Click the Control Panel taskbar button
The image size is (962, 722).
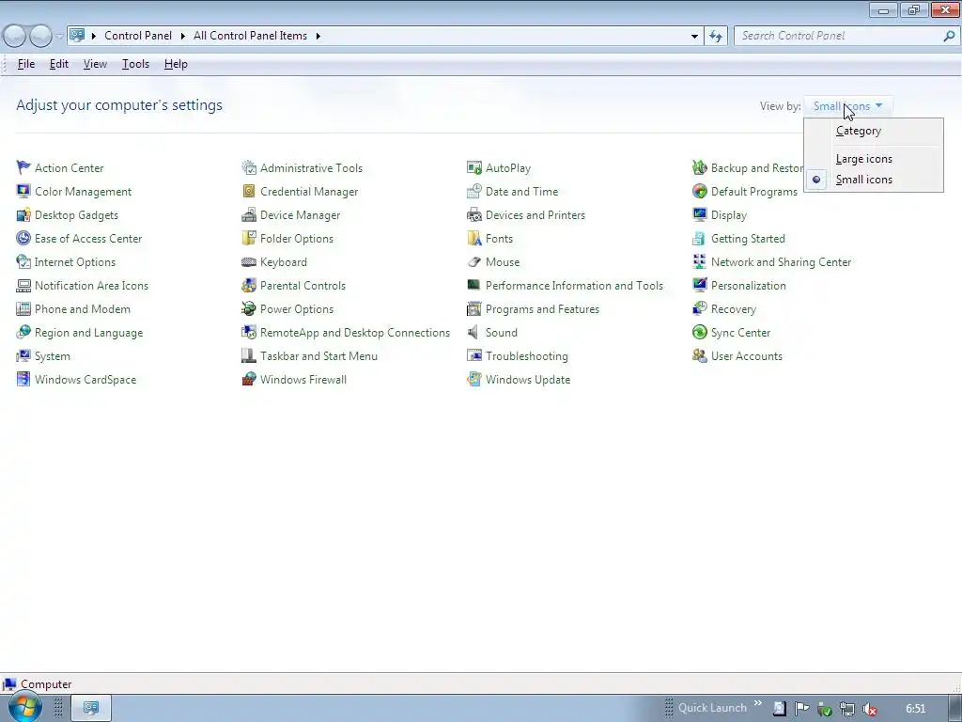[91, 708]
